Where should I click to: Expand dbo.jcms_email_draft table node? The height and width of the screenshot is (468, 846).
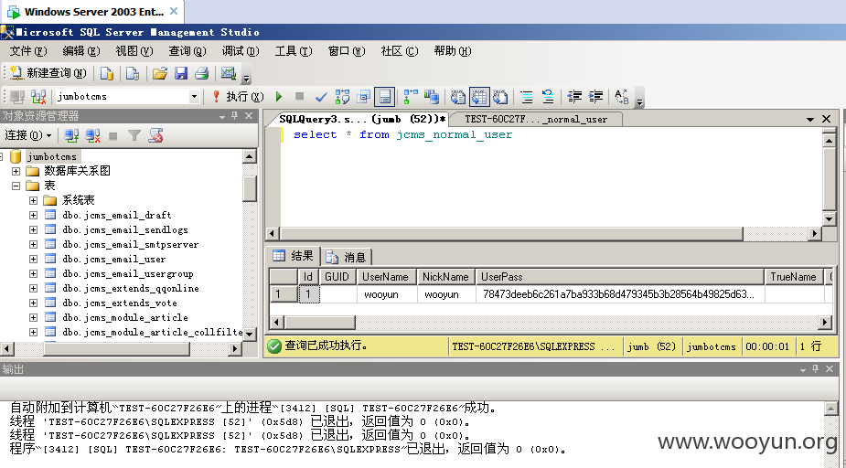[34, 215]
